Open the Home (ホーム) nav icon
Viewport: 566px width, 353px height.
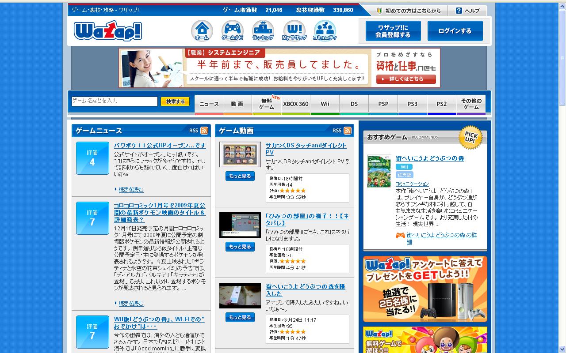pyautogui.click(x=202, y=30)
